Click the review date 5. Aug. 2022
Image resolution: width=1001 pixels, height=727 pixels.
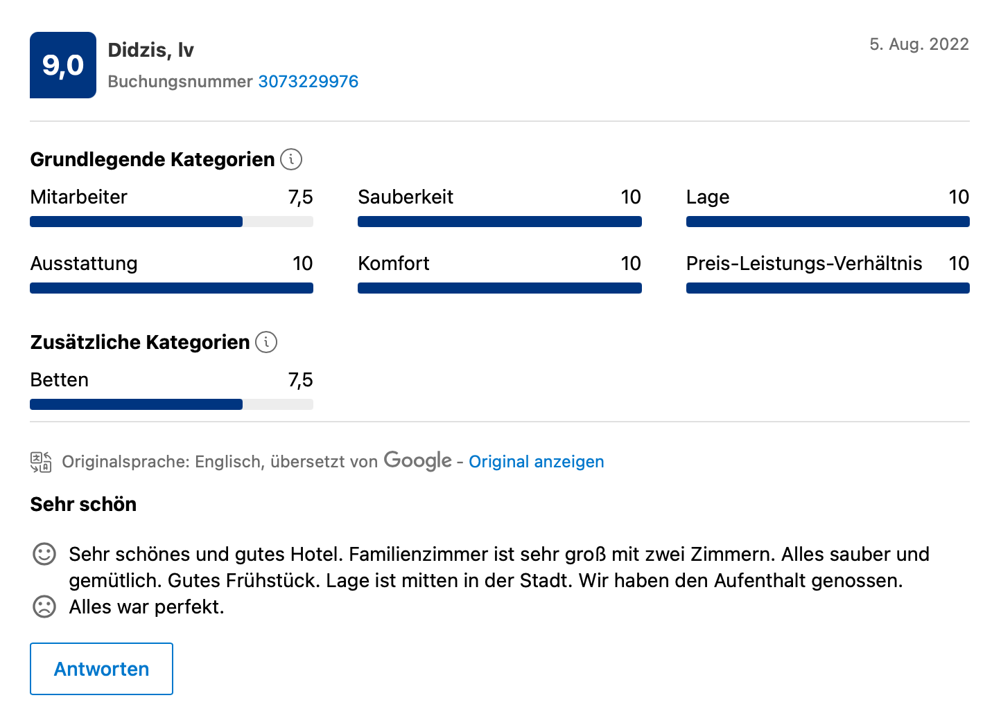click(919, 44)
